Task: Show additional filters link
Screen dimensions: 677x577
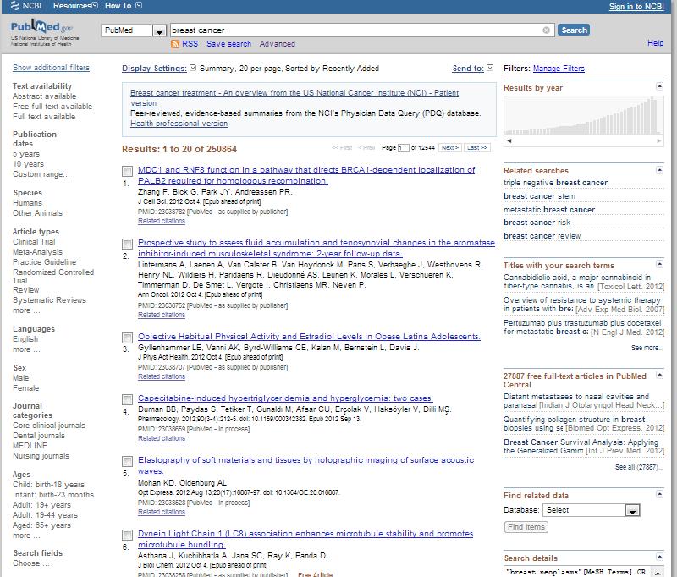Action: (51, 68)
